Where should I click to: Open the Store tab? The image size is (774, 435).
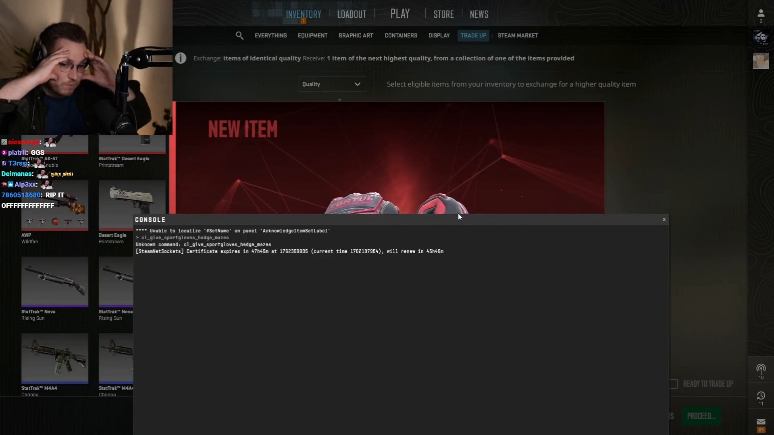click(x=443, y=14)
